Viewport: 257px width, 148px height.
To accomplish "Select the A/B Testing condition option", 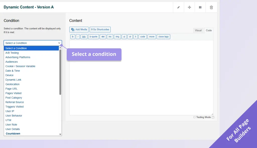I will pyautogui.click(x=12, y=53).
